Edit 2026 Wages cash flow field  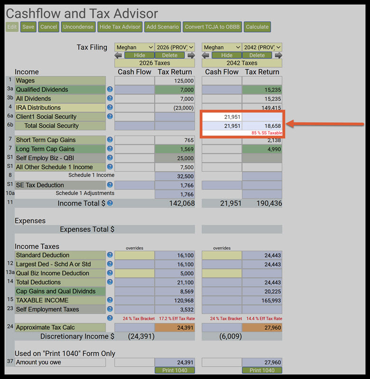[134, 81]
